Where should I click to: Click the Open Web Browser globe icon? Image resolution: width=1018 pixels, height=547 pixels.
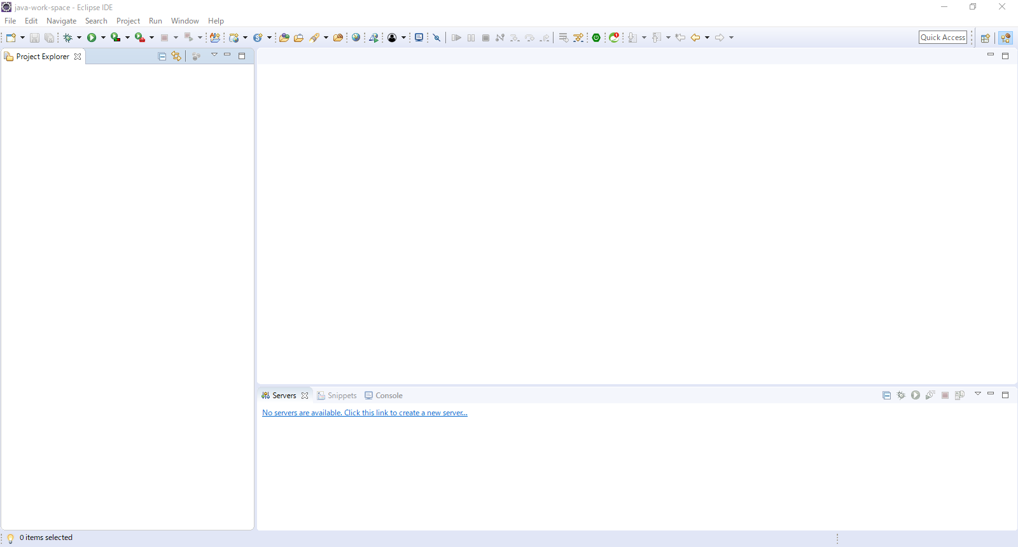tap(356, 38)
